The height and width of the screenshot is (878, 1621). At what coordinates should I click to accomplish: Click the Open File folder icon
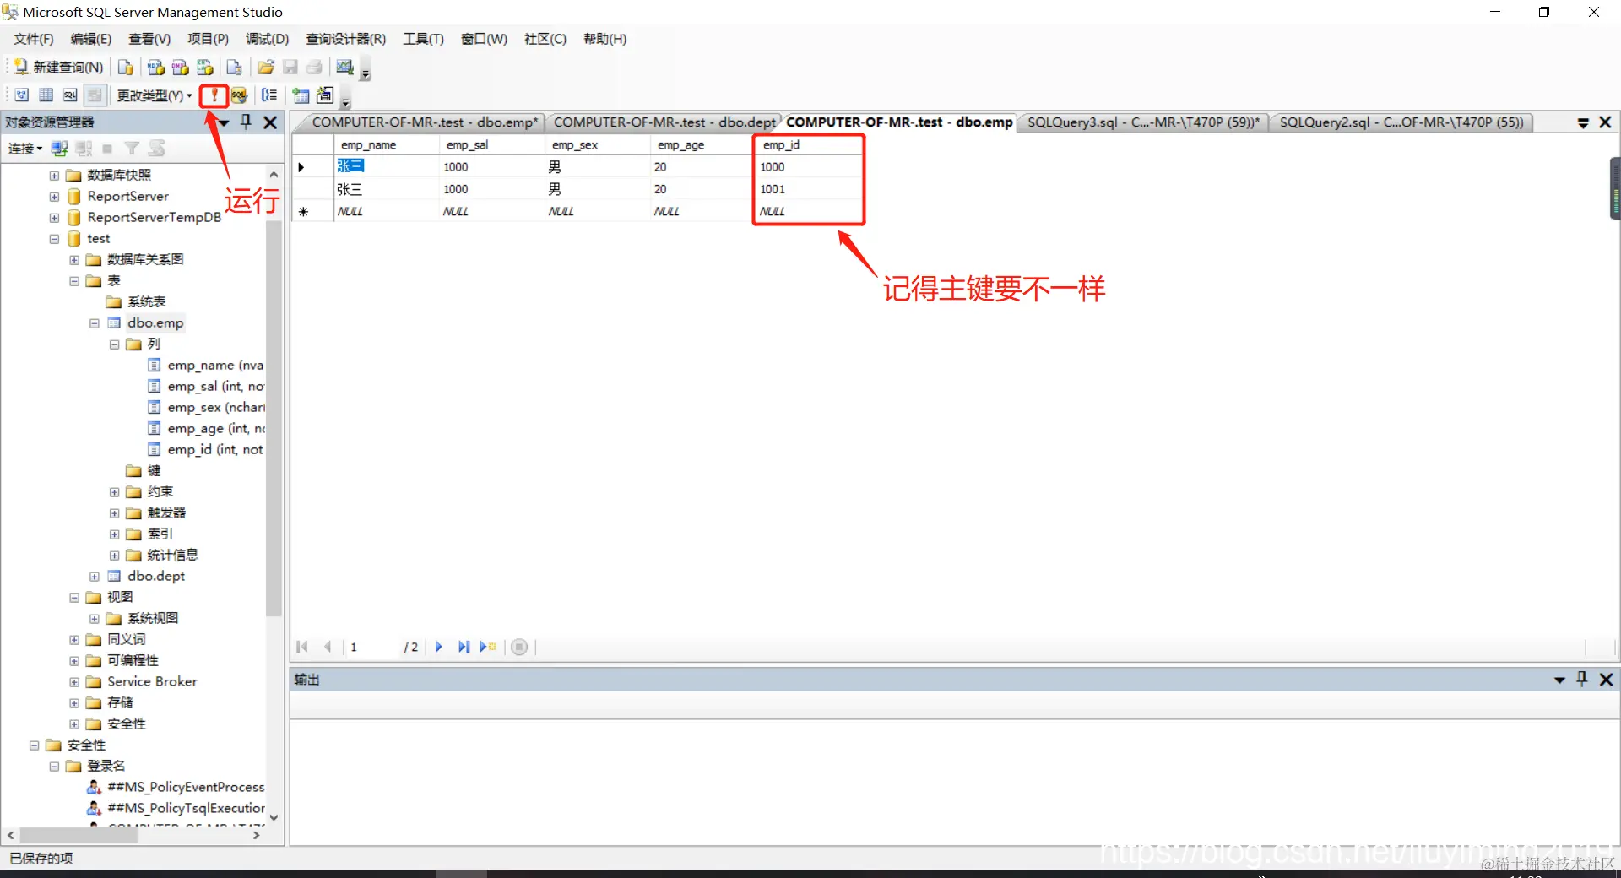click(266, 68)
